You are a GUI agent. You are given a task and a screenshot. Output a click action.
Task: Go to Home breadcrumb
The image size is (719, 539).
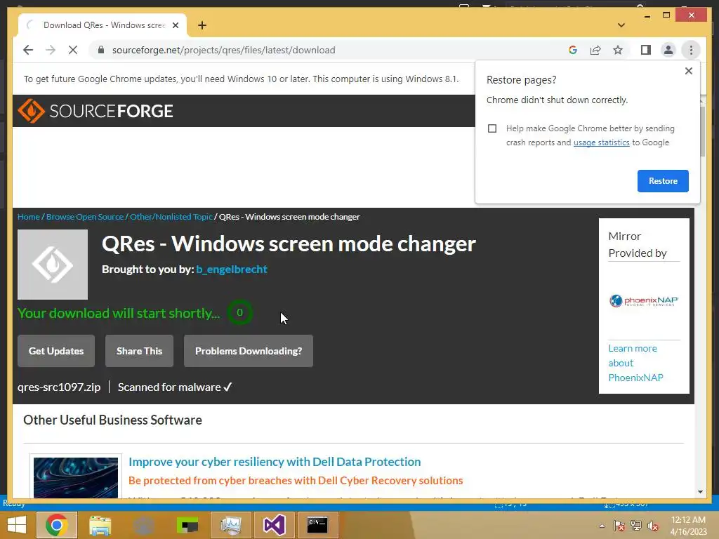28,217
